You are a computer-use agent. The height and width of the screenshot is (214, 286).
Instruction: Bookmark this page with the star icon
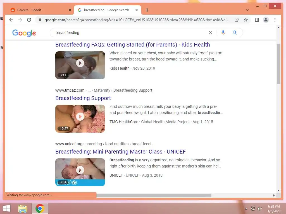pos(246,20)
